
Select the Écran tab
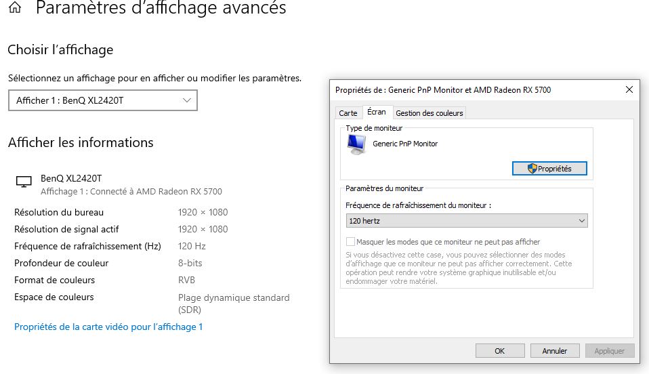(377, 112)
